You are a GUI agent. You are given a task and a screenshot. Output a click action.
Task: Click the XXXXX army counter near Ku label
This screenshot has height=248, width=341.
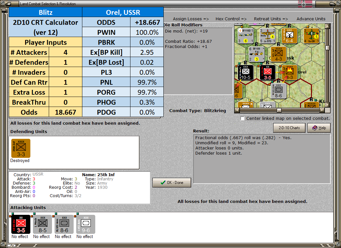[x=311, y=105]
